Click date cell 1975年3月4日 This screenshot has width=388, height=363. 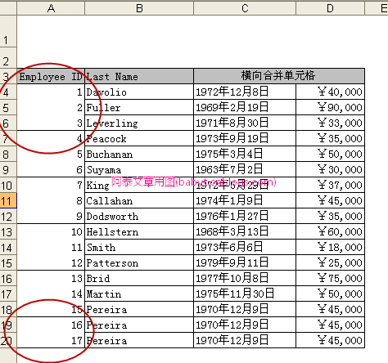coord(245,154)
